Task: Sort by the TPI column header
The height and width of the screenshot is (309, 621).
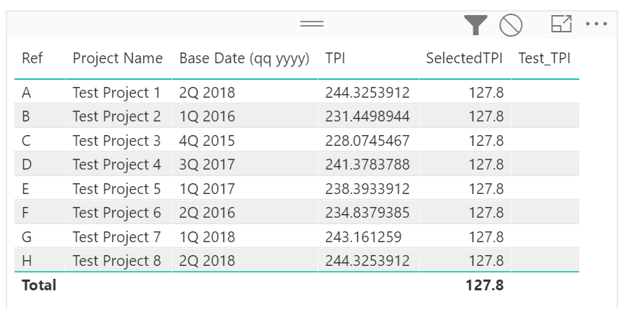Action: pos(335,58)
